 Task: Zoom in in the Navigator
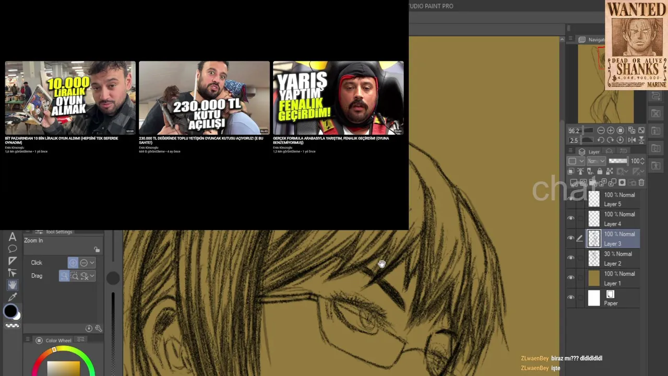click(x=611, y=131)
